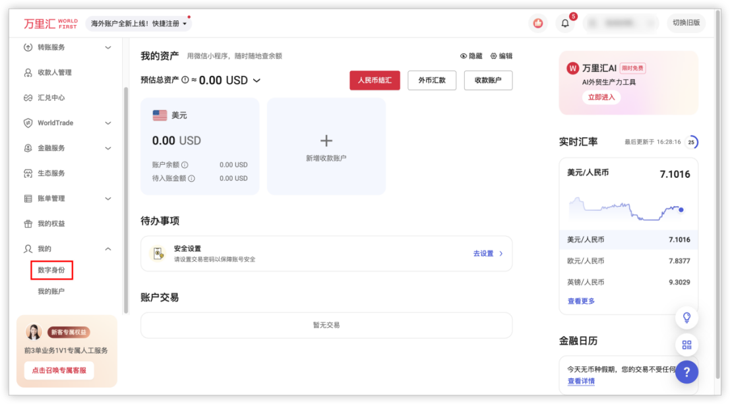The height and width of the screenshot is (404, 730).
Task: Click the 美元/人民币 rate trend chart
Action: point(626,209)
